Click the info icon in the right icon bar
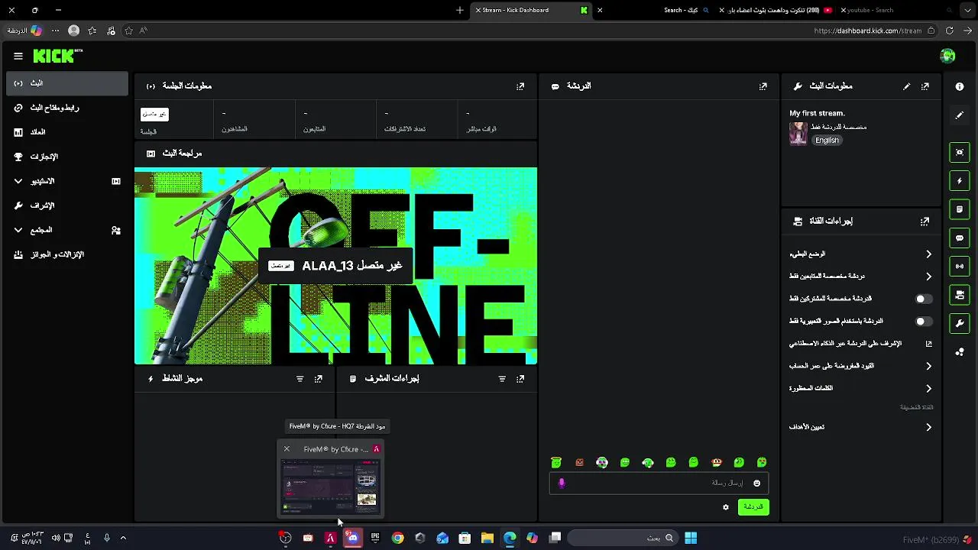The image size is (978, 550). click(960, 86)
